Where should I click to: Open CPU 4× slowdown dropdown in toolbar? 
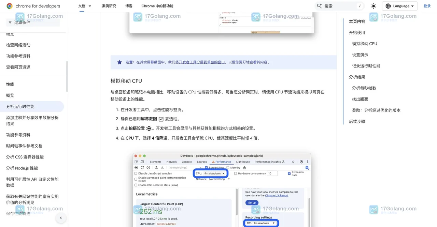click(214, 173)
